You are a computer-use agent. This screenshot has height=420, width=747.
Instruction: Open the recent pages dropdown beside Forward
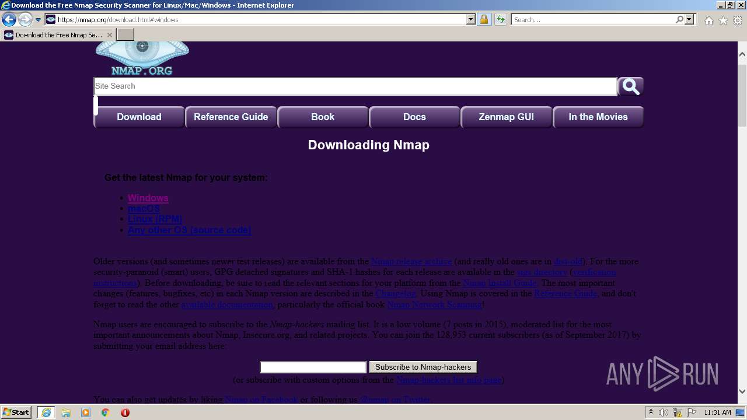tap(38, 20)
